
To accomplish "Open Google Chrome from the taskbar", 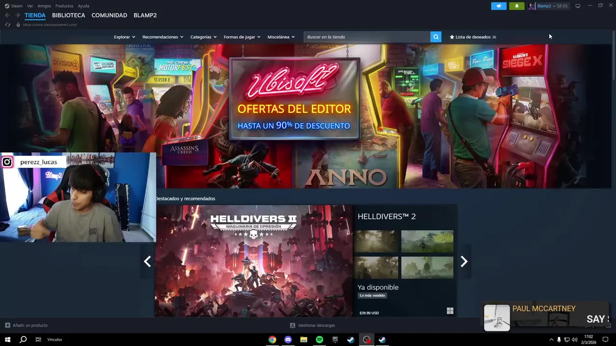I will [272, 340].
